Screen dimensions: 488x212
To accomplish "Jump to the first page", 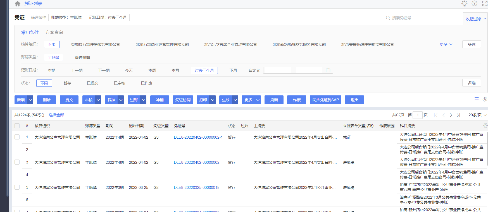I will pos(436,115).
